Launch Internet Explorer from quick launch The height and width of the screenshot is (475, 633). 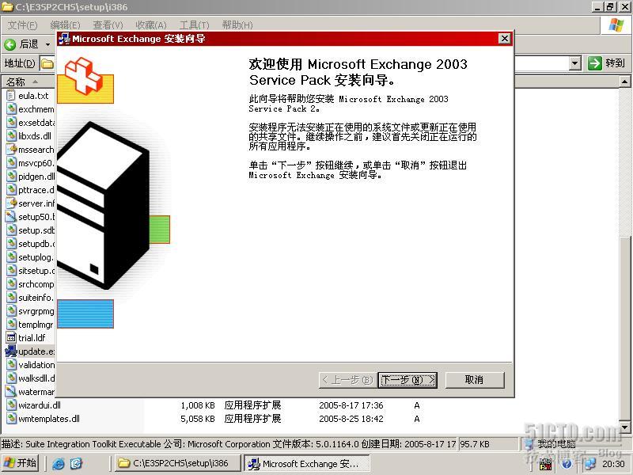(x=58, y=464)
